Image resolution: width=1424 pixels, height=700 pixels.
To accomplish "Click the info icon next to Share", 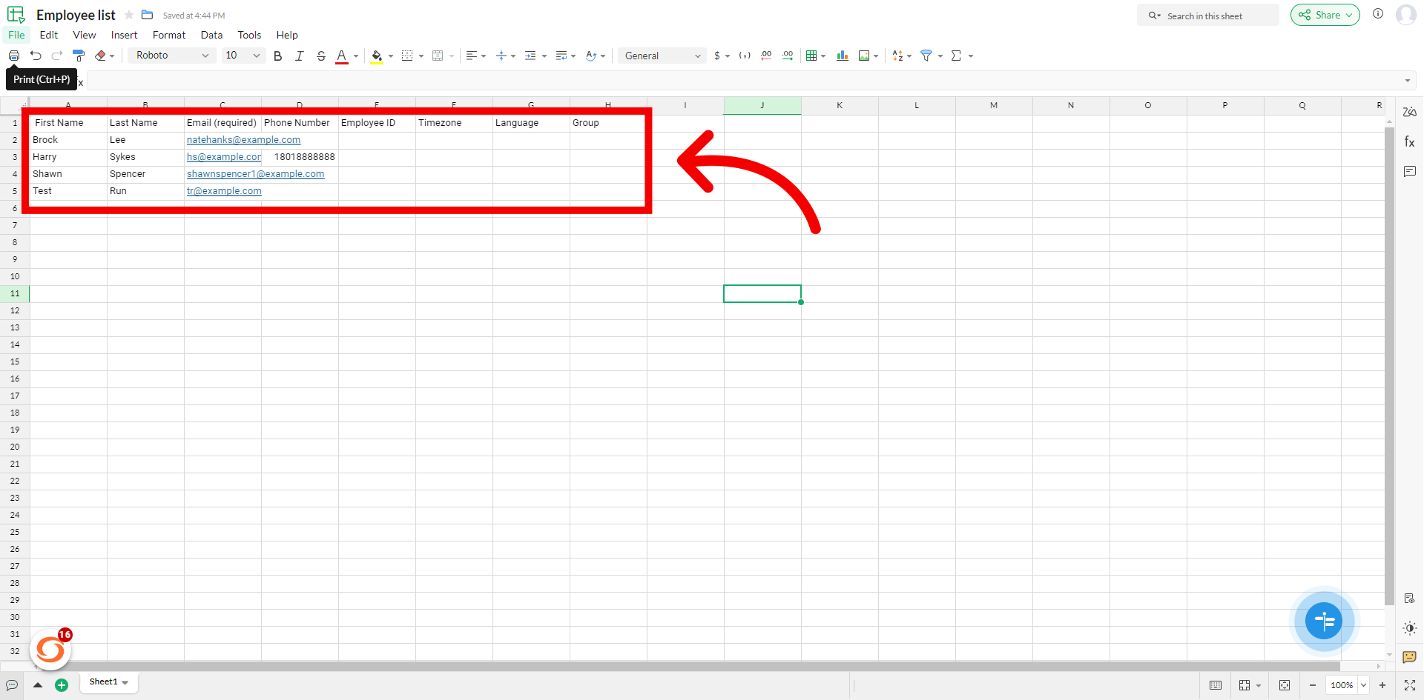I will click(x=1378, y=14).
